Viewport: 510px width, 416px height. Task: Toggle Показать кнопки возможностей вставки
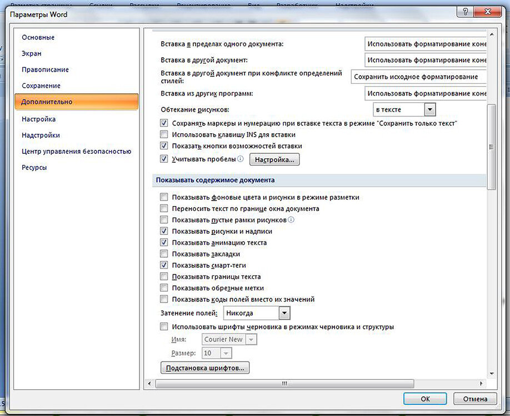click(164, 146)
